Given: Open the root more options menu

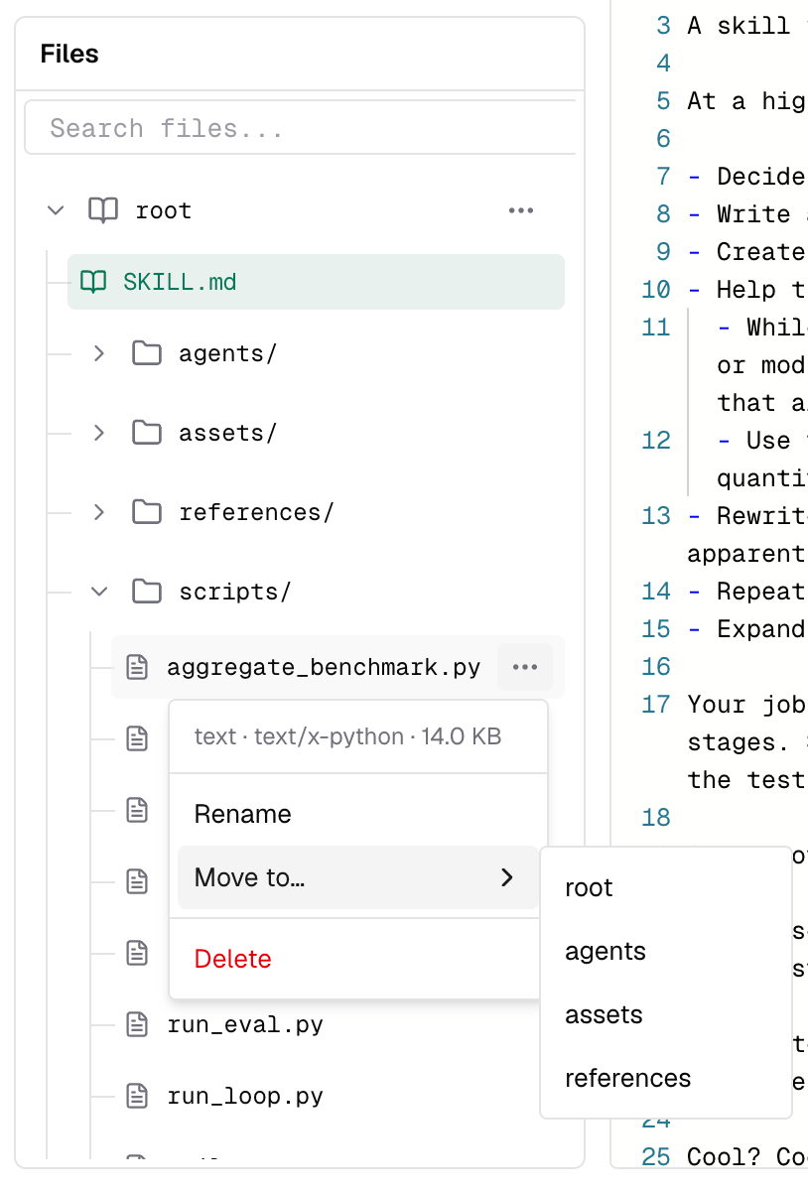Looking at the screenshot, I should tap(521, 210).
